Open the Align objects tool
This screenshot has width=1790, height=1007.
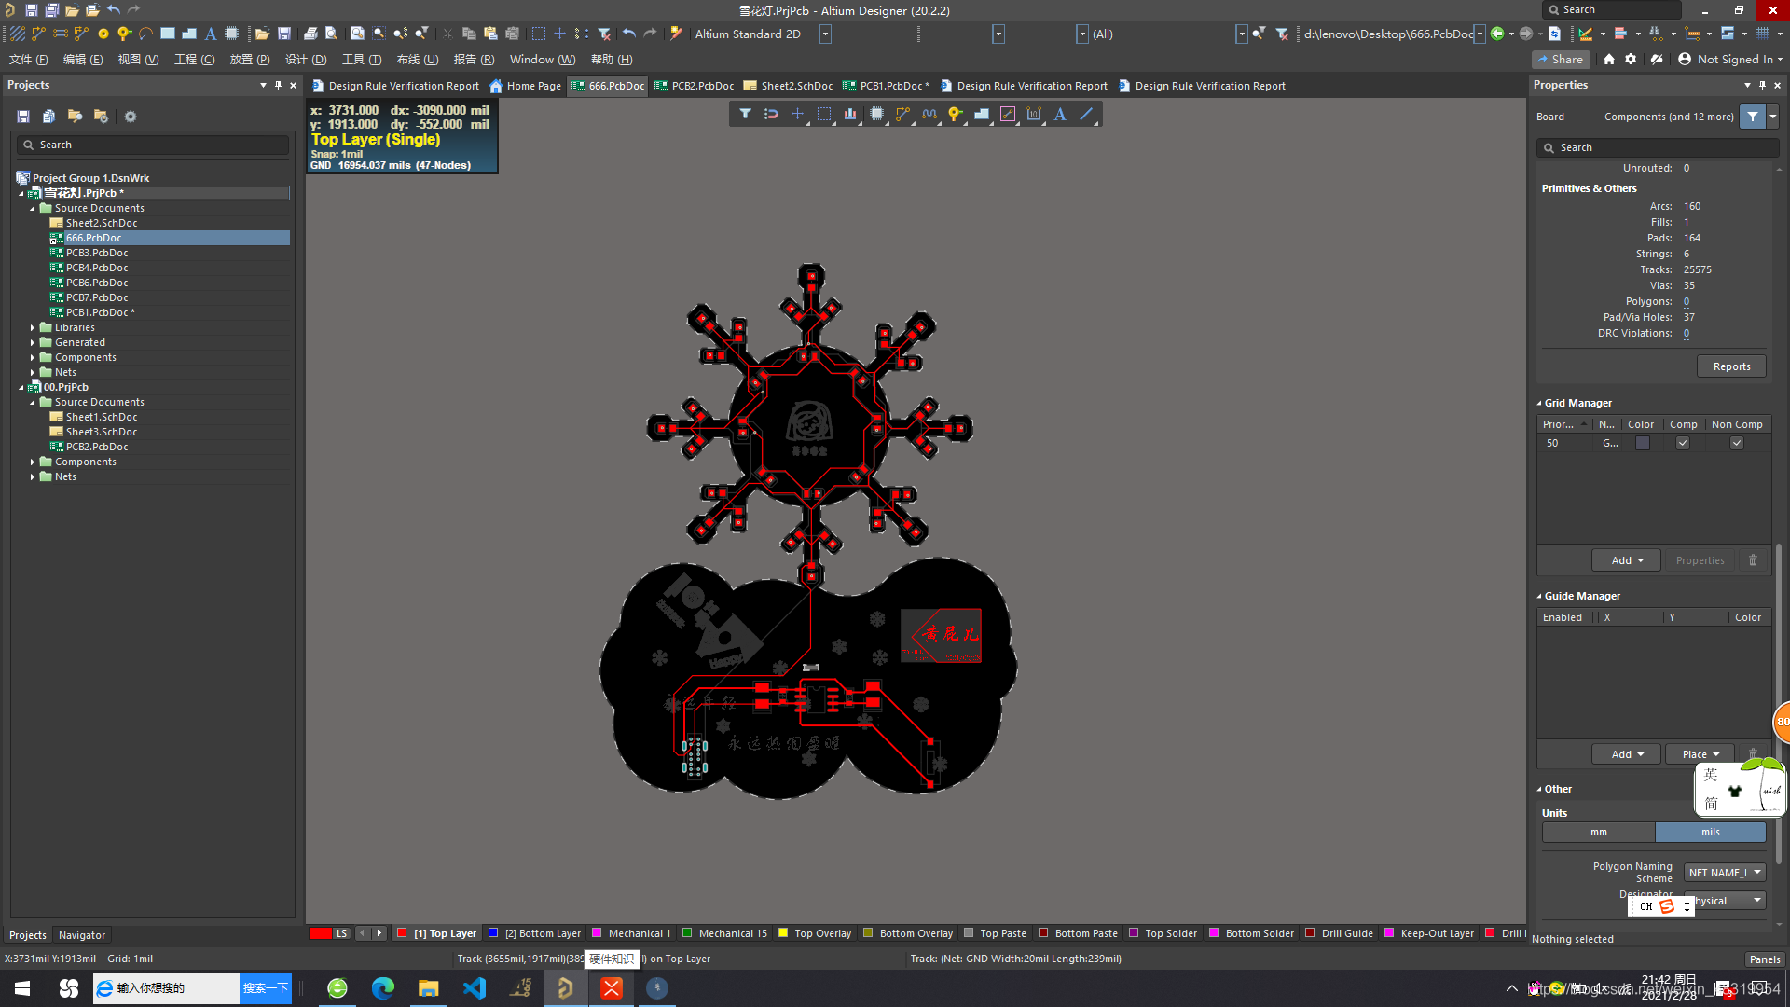click(x=850, y=114)
